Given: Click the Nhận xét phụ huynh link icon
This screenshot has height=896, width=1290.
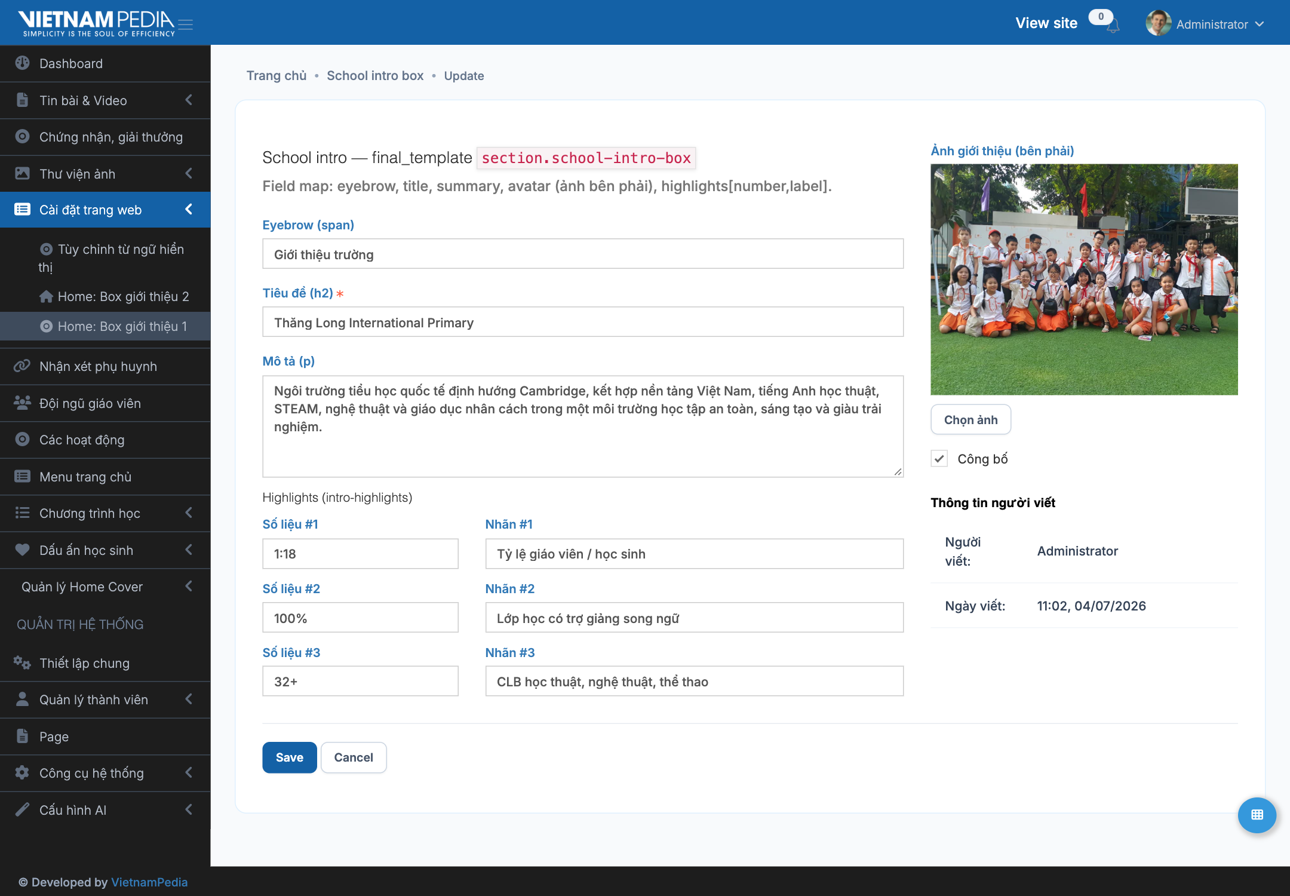Looking at the screenshot, I should [x=22, y=366].
